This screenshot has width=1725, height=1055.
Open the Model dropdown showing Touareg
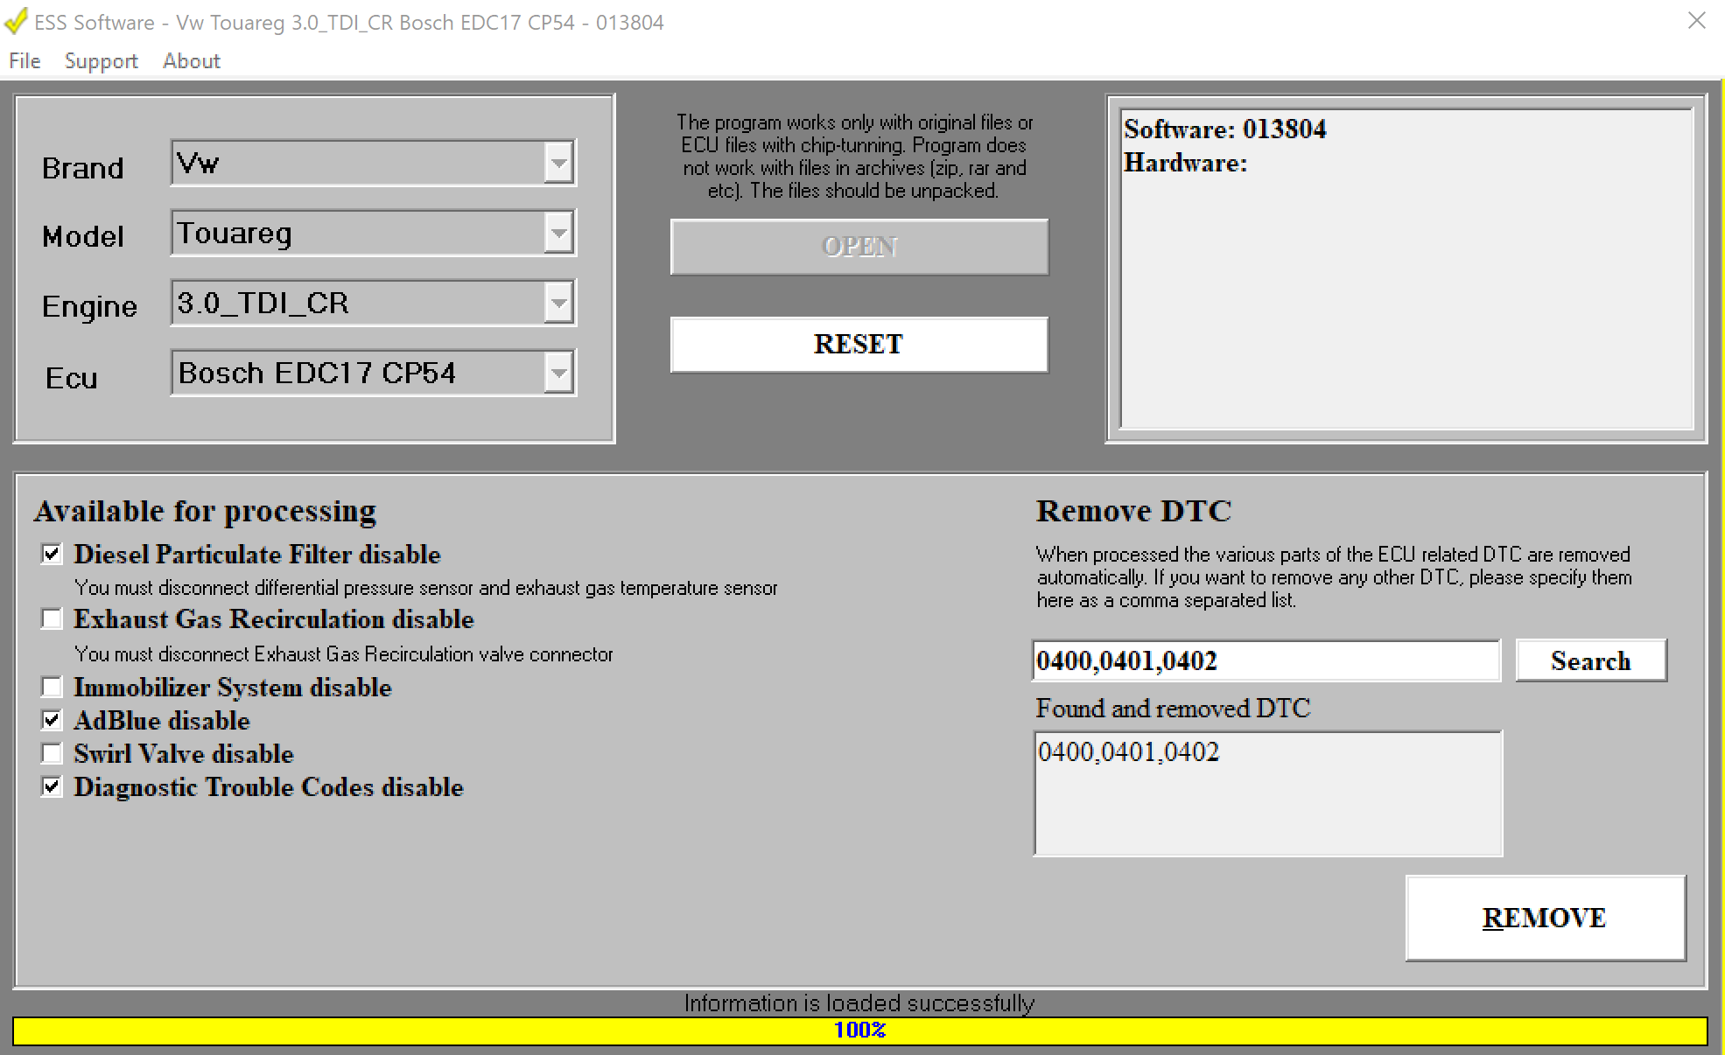point(557,233)
